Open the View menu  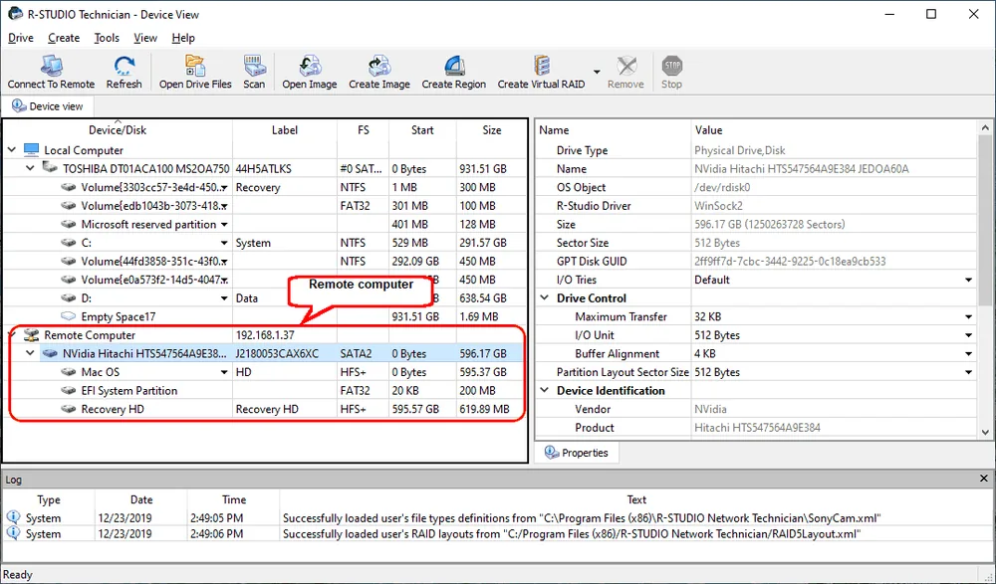point(145,38)
